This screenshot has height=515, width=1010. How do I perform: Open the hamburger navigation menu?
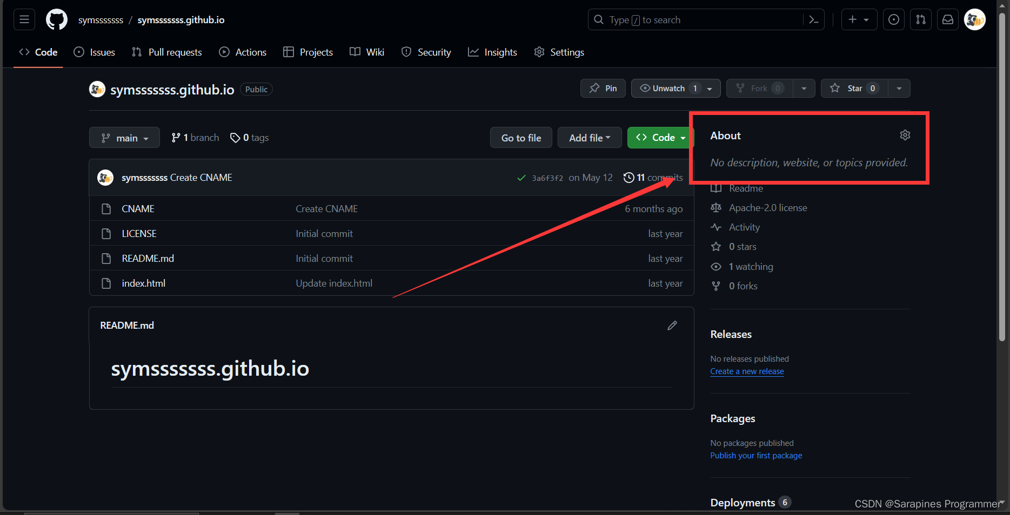[x=24, y=19]
